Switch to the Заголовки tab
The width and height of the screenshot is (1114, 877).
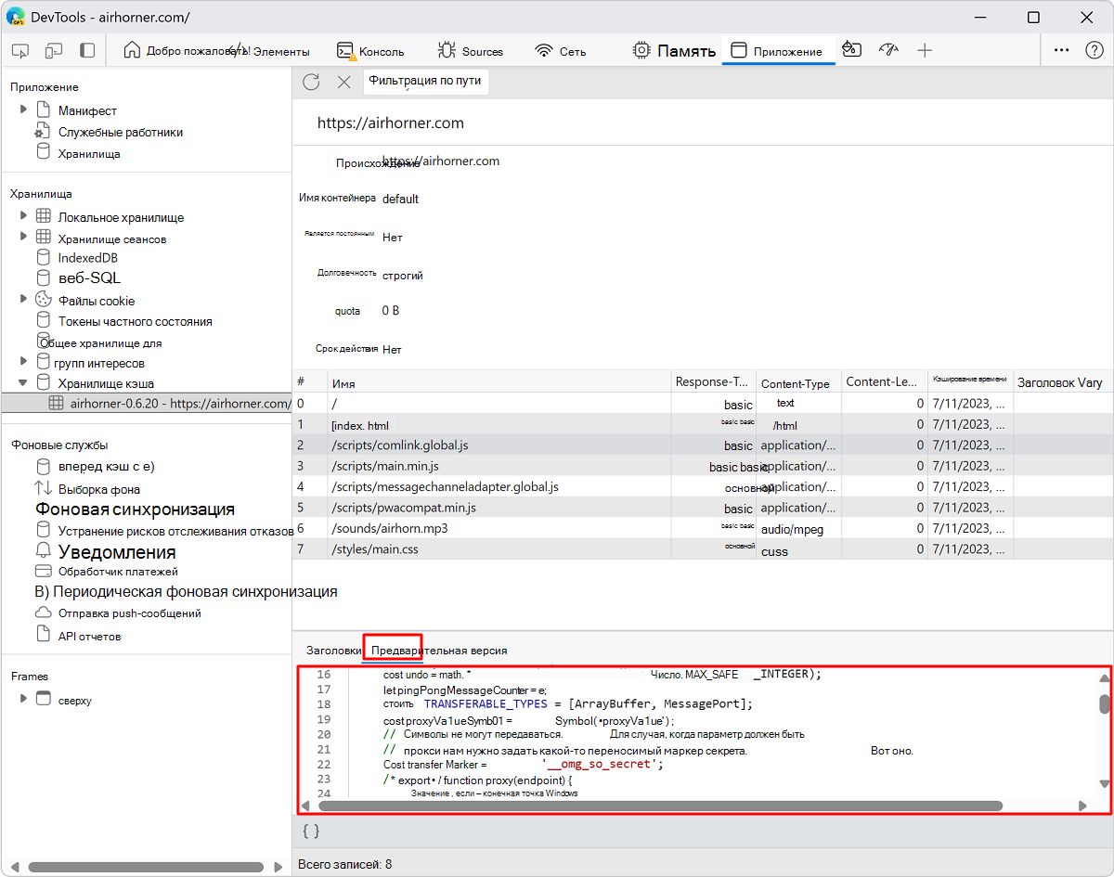[x=333, y=650]
